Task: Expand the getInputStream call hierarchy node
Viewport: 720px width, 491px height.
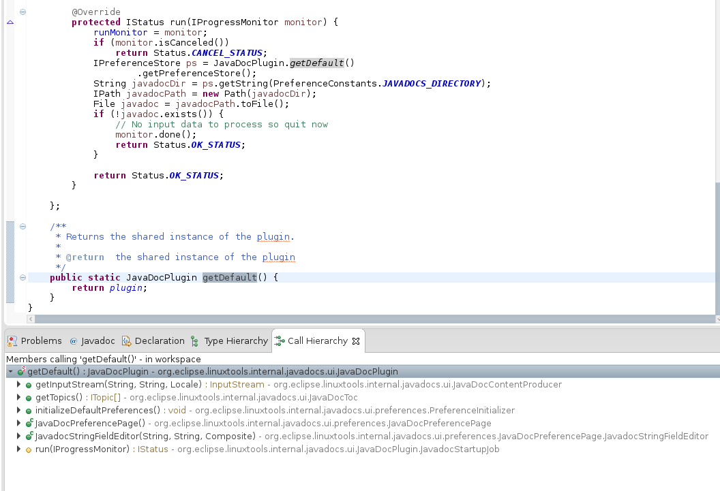Action: (x=18, y=384)
